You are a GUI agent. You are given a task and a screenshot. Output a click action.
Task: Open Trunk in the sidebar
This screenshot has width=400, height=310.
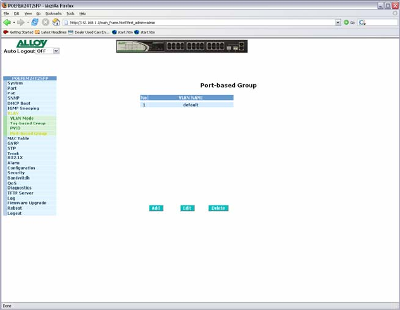pos(13,153)
